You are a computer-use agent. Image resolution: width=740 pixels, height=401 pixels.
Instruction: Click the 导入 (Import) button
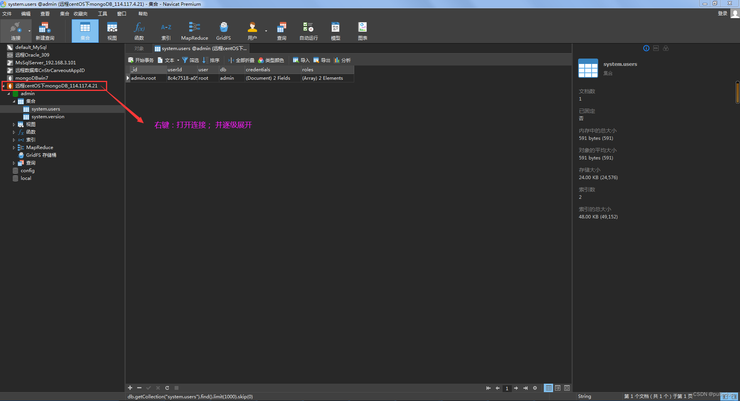point(301,60)
